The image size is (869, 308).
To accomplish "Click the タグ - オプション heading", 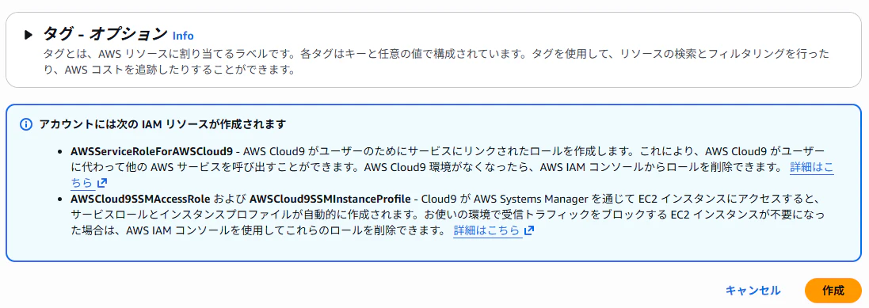I will [105, 34].
